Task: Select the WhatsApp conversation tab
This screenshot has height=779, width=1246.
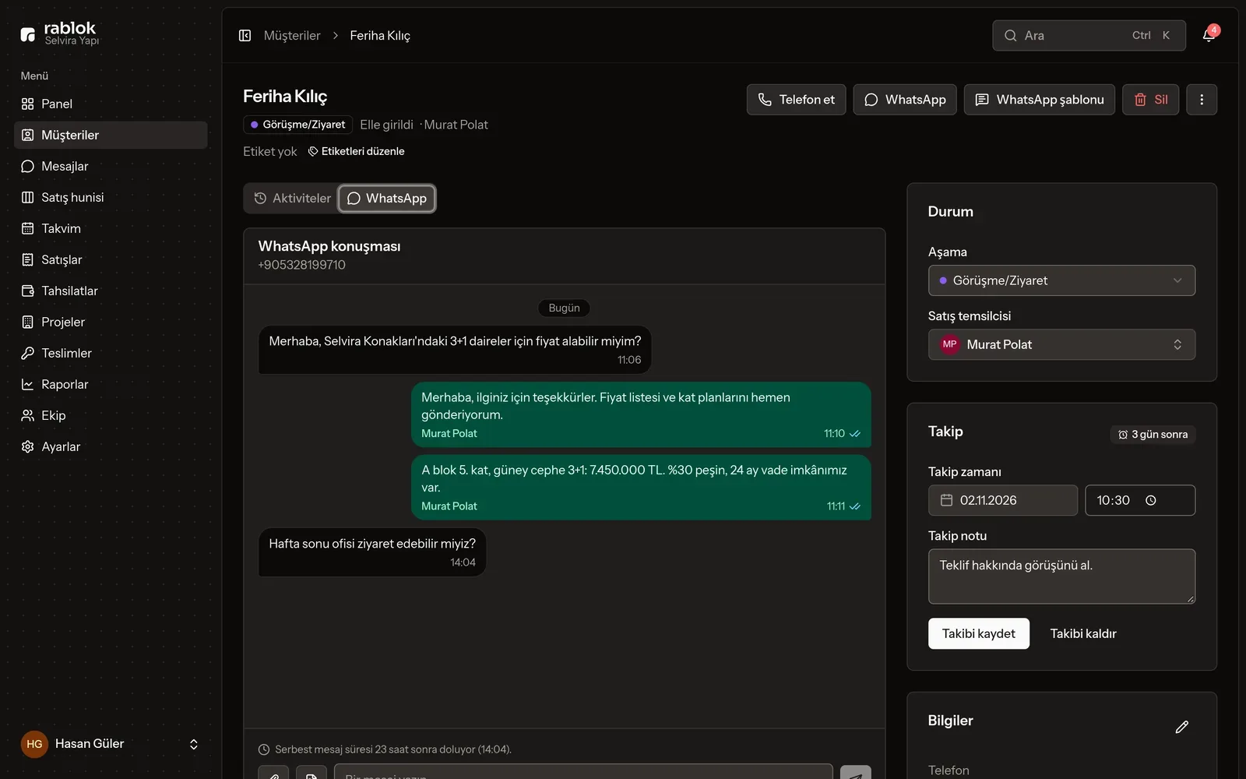Action: [x=387, y=199]
